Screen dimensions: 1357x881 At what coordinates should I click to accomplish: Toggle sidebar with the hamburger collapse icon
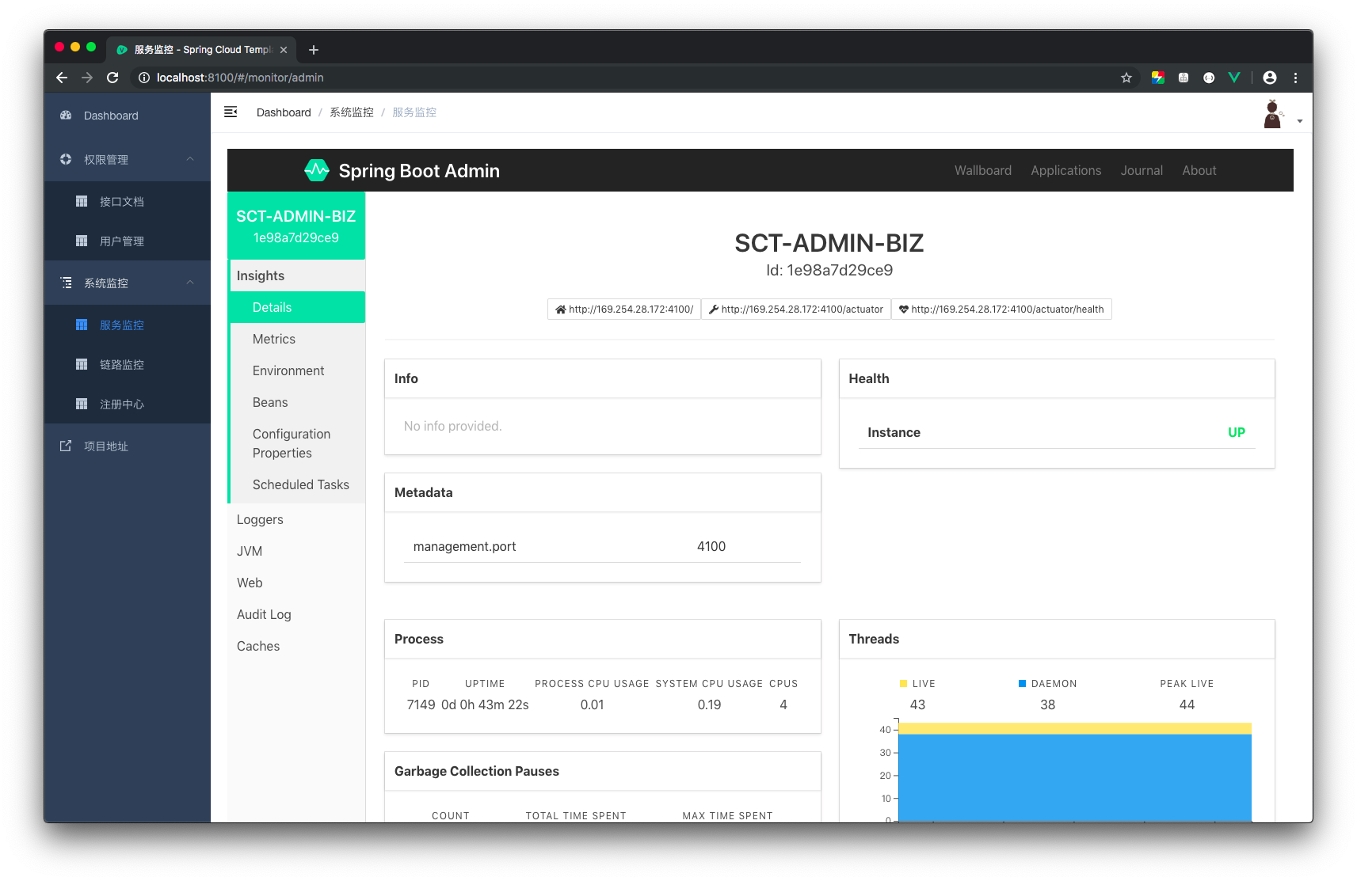pos(231,112)
